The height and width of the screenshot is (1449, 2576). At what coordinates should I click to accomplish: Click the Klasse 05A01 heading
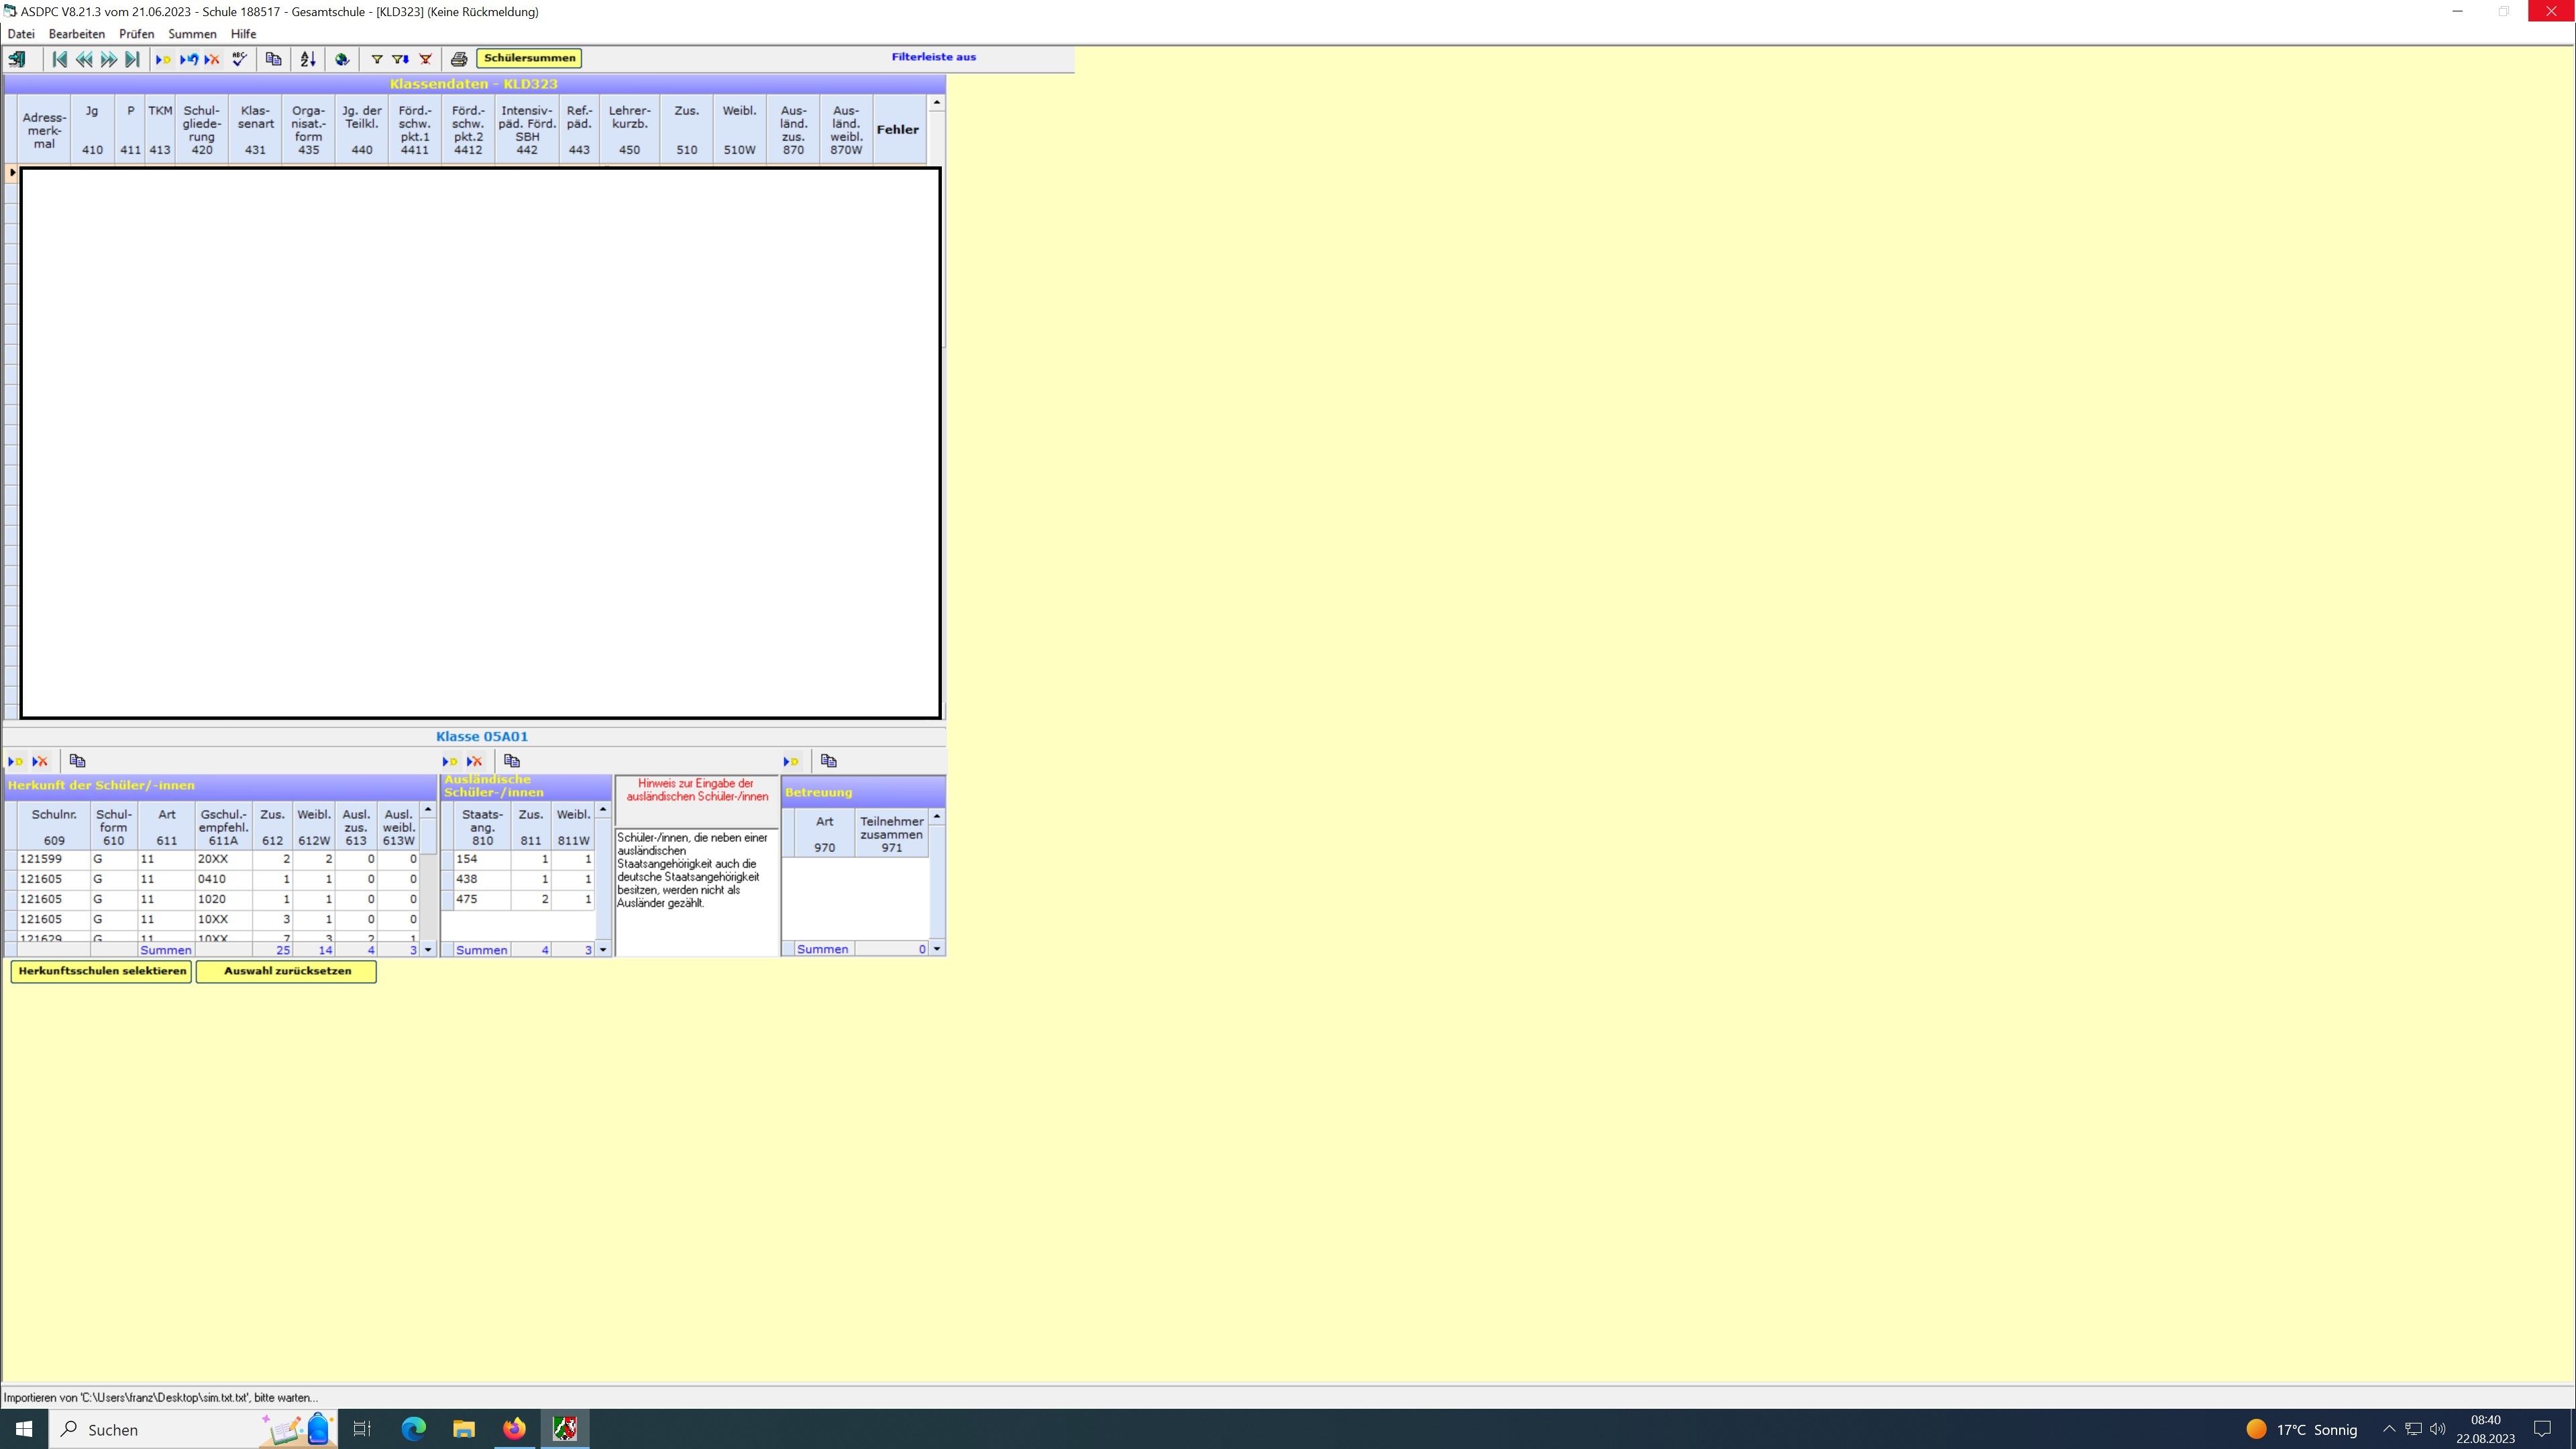482,737
